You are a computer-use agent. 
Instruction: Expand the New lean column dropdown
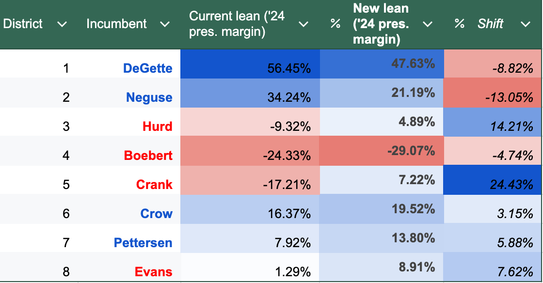click(x=427, y=24)
